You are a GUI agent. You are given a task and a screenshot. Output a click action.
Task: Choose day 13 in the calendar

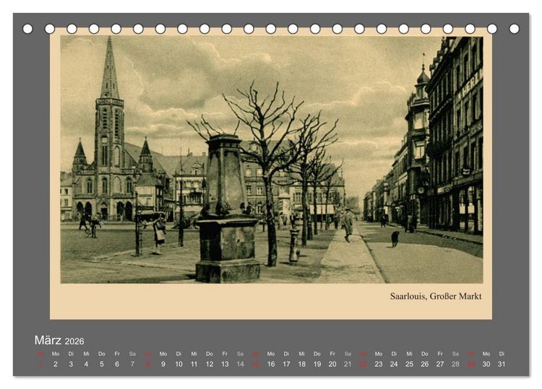pos(225,364)
